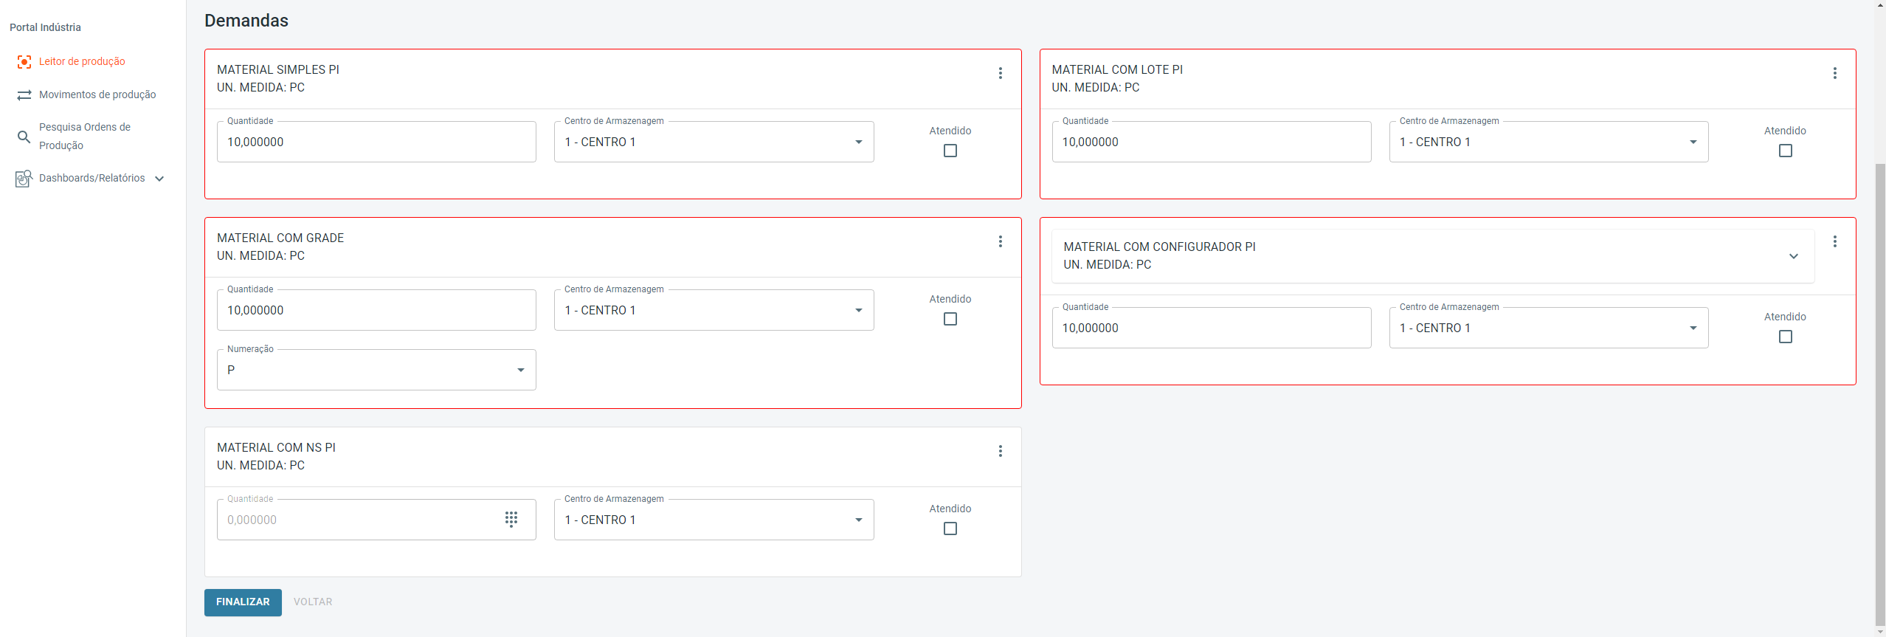Click the Leitor de produção scanner icon
1886x637 pixels.
[24, 62]
